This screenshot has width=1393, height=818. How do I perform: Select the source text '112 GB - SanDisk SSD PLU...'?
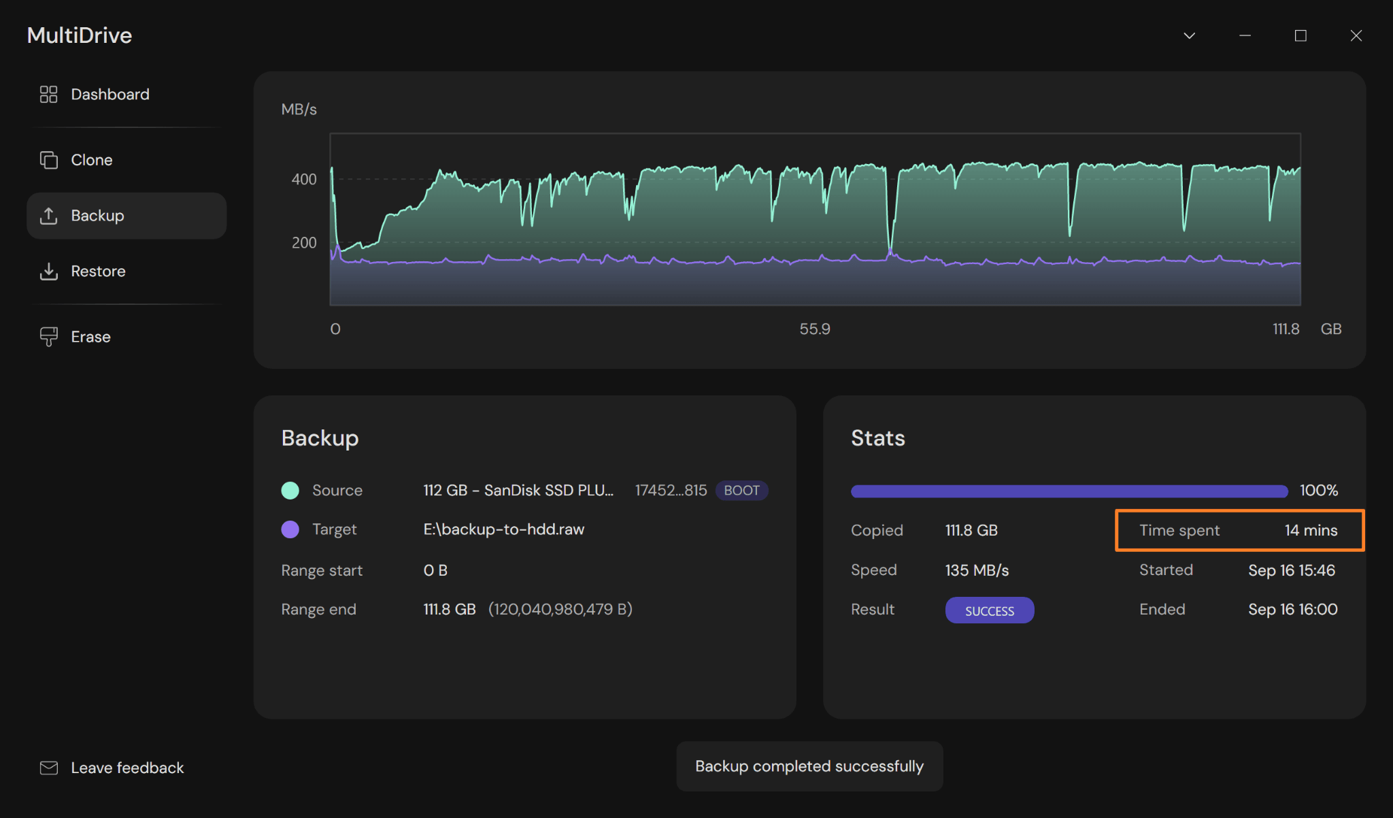click(518, 491)
